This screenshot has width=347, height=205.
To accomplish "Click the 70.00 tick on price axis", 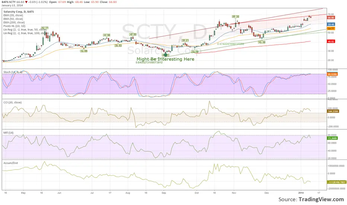I will pos(331,15).
